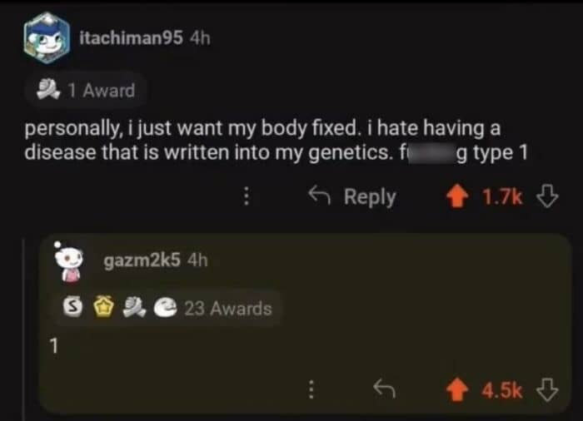This screenshot has height=421, width=583.
Task: Click the reply arrow on gazm2k5's comment
Action: point(384,389)
